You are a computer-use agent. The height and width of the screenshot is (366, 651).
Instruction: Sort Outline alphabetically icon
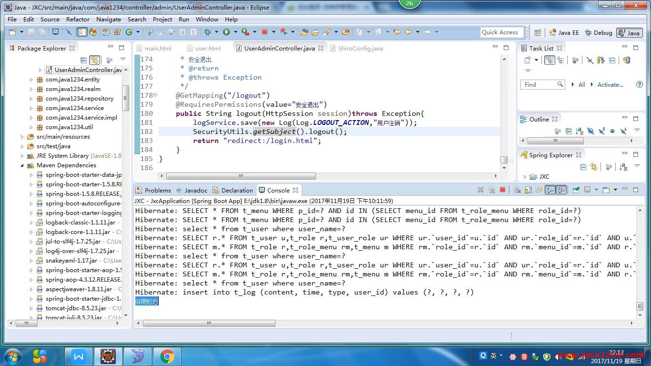coord(580,131)
